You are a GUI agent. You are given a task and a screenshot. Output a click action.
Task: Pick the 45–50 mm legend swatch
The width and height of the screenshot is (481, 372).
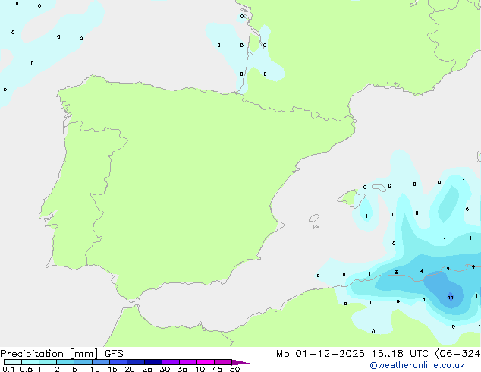pyautogui.click(x=223, y=362)
